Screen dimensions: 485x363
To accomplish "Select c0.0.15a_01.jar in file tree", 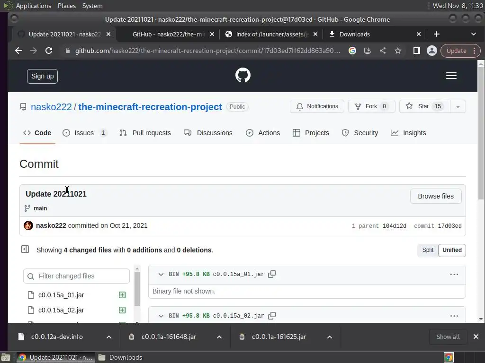I will [77, 295].
